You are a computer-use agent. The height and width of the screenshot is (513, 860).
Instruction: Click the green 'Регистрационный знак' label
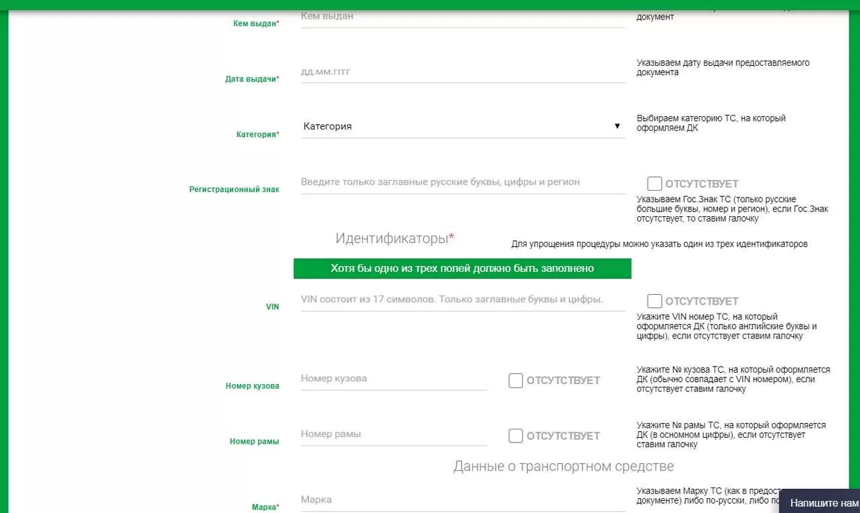(234, 189)
